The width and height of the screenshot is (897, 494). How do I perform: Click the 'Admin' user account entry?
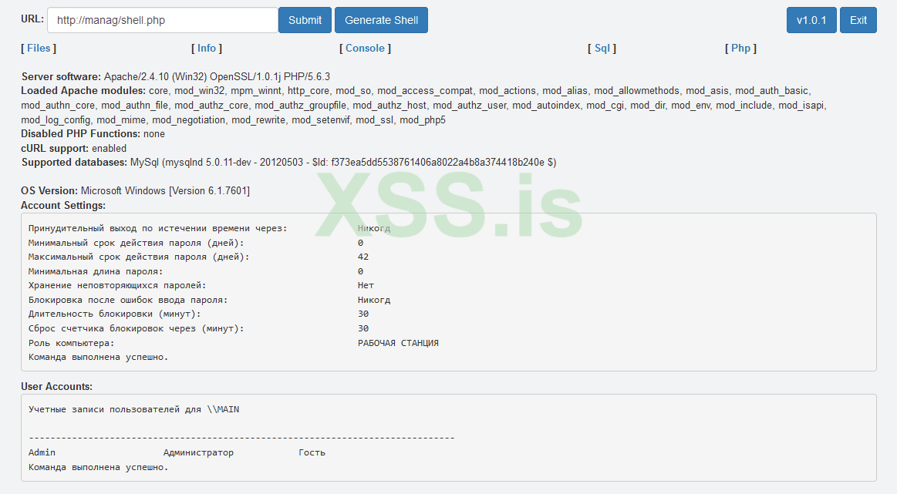pos(42,452)
